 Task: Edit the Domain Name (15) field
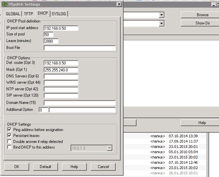[80, 103]
